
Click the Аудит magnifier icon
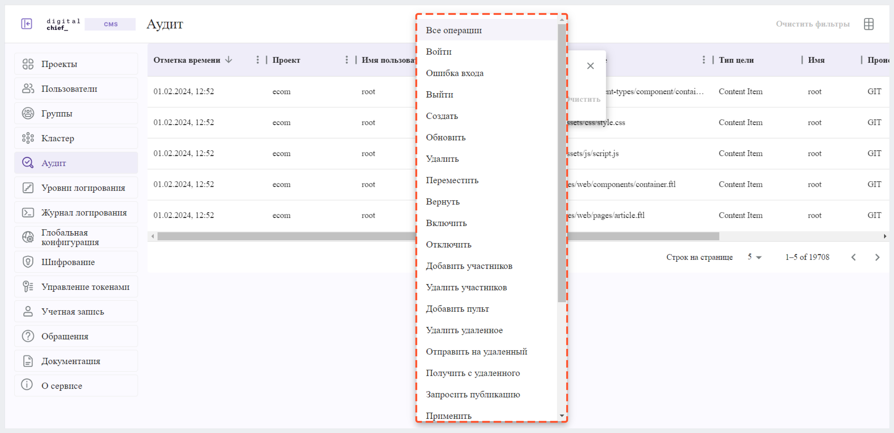click(x=28, y=162)
